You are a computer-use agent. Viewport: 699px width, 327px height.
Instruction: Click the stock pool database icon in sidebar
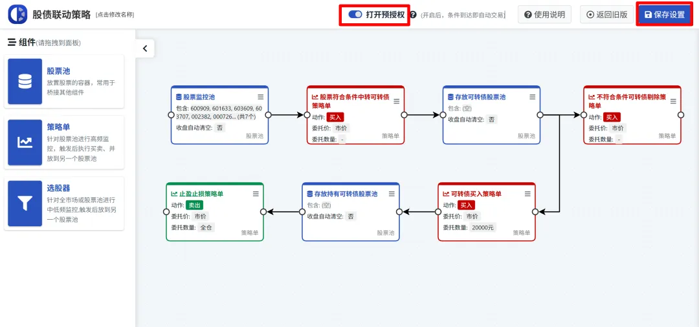[25, 81]
